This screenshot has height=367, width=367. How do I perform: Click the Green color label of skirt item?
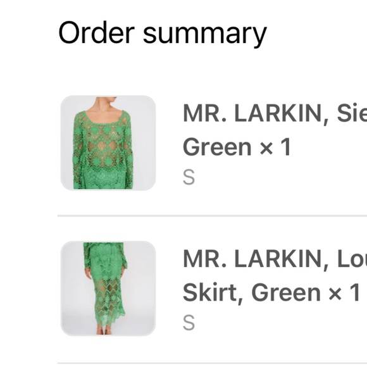(x=286, y=292)
